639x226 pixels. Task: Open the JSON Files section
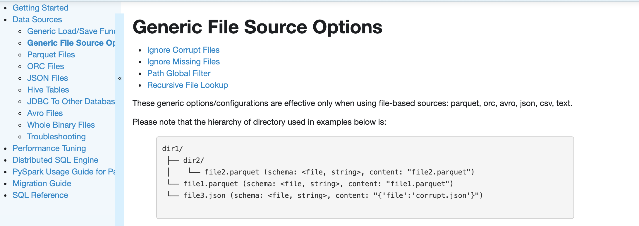point(47,78)
